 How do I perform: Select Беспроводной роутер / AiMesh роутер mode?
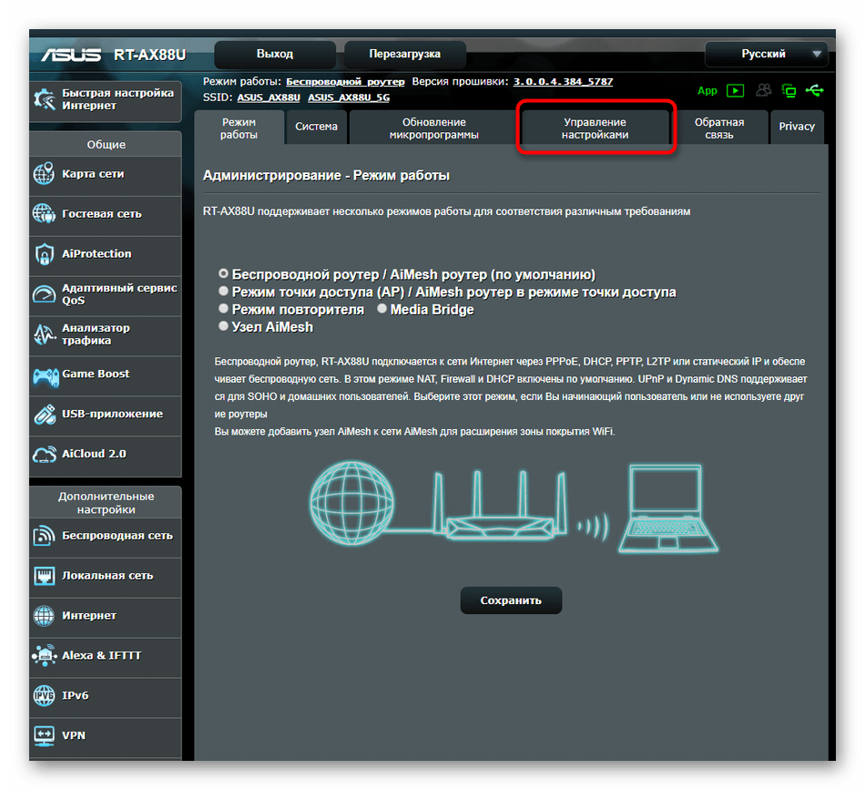pos(223,273)
